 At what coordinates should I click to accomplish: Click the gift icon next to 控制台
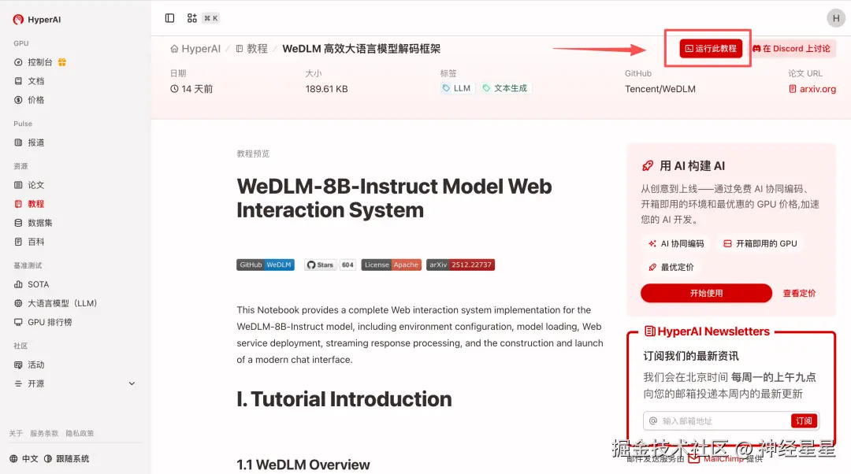pos(62,62)
